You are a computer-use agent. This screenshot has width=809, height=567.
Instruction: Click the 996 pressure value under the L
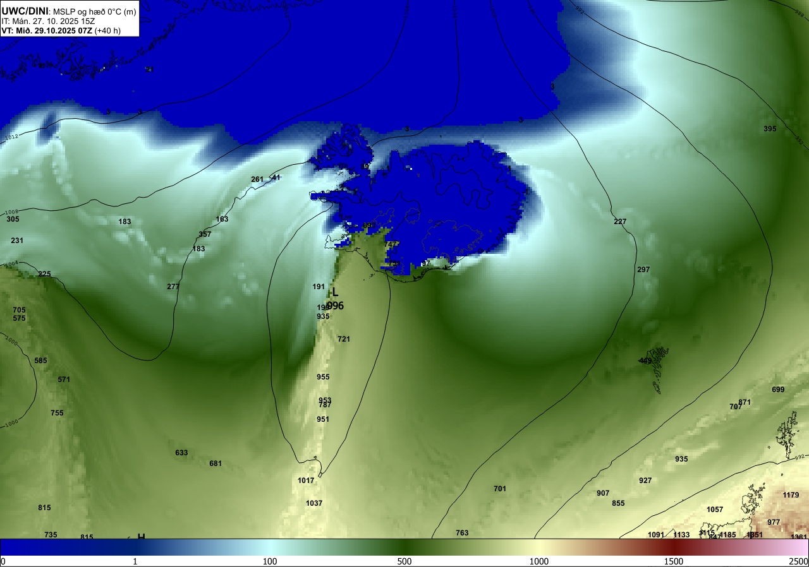tap(336, 306)
